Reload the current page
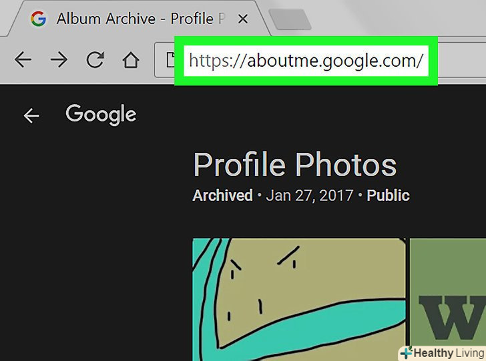Image resolution: width=486 pixels, height=361 pixels. coord(95,60)
